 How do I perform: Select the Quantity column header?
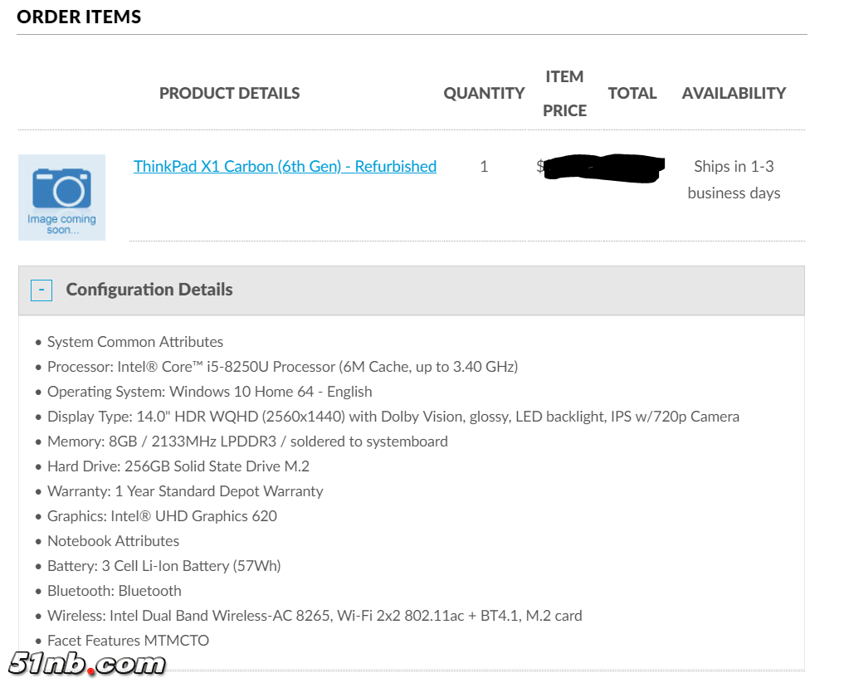(x=484, y=93)
